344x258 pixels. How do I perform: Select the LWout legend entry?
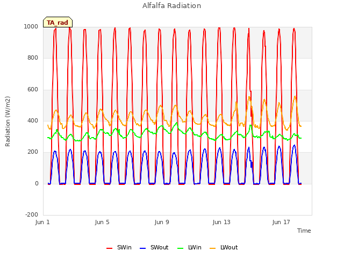pos(224,247)
